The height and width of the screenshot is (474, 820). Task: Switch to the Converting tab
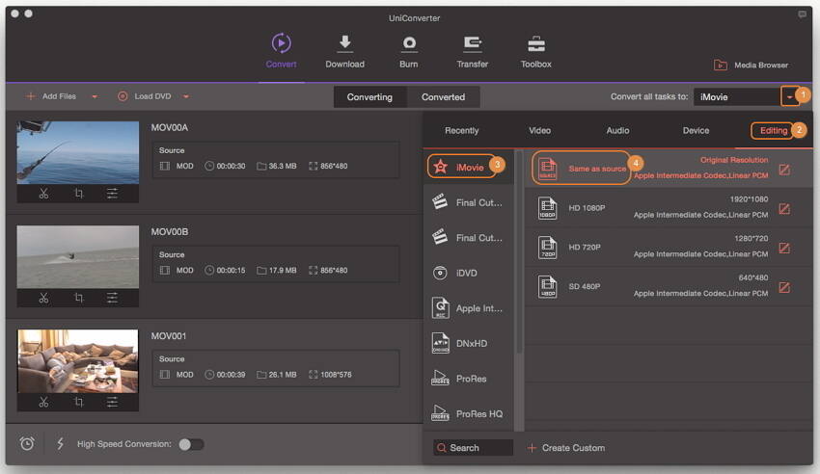(x=369, y=97)
